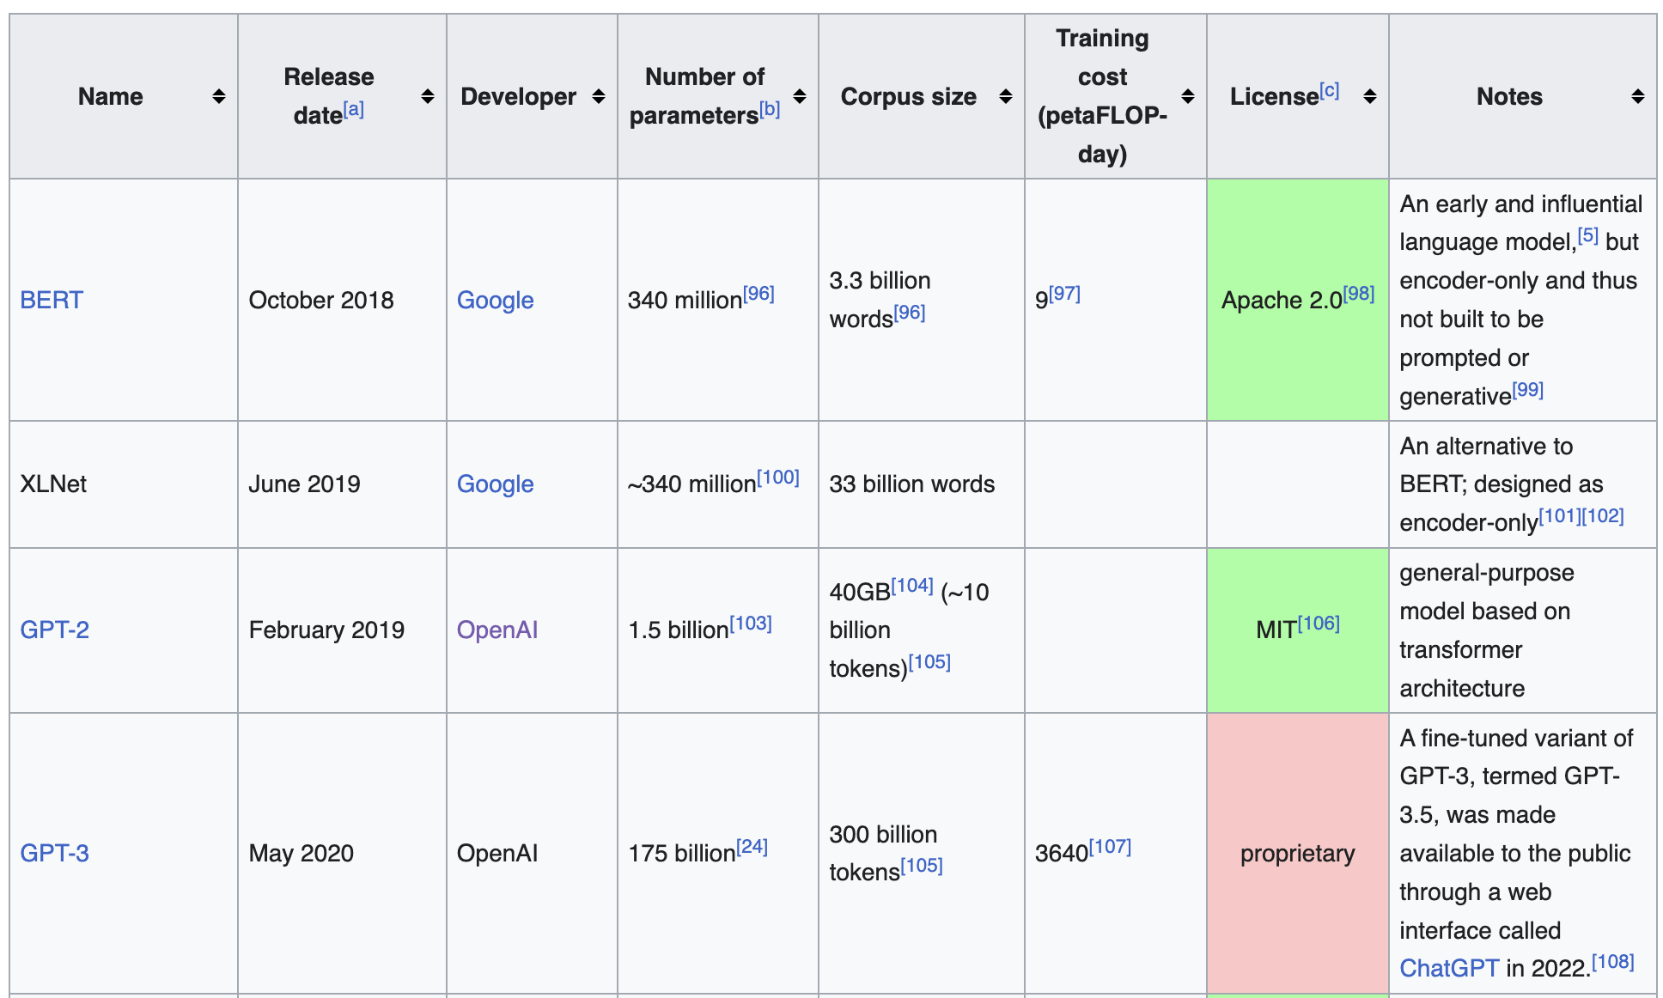Jump to footnote [b] on parameters header
1663x998 pixels.
pos(770,110)
